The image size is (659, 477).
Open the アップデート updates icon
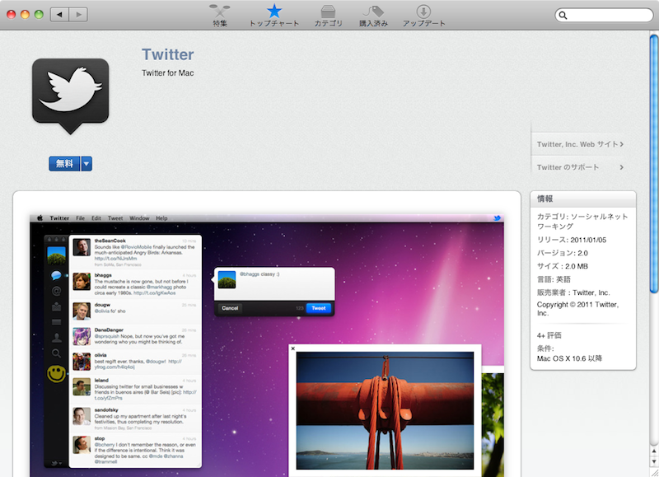[x=423, y=15]
